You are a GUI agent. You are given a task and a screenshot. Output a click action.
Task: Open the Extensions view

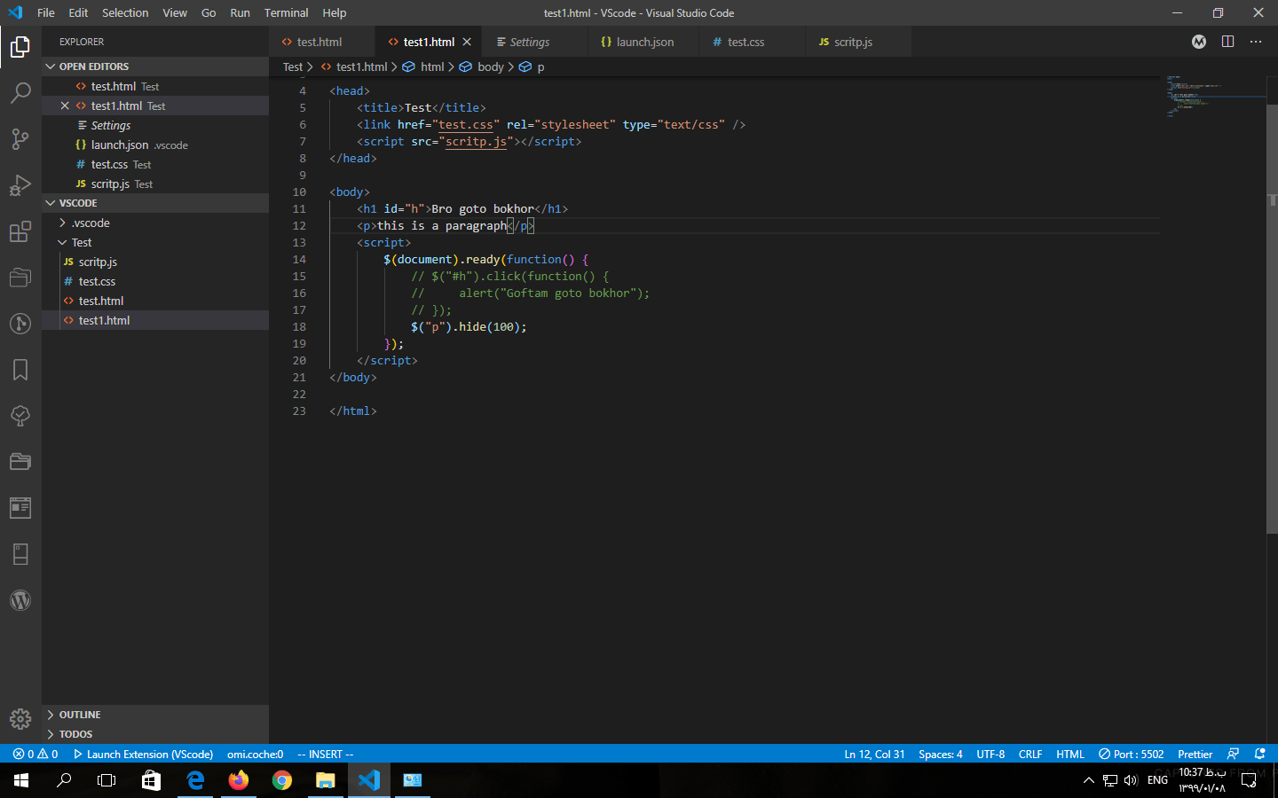tap(20, 231)
